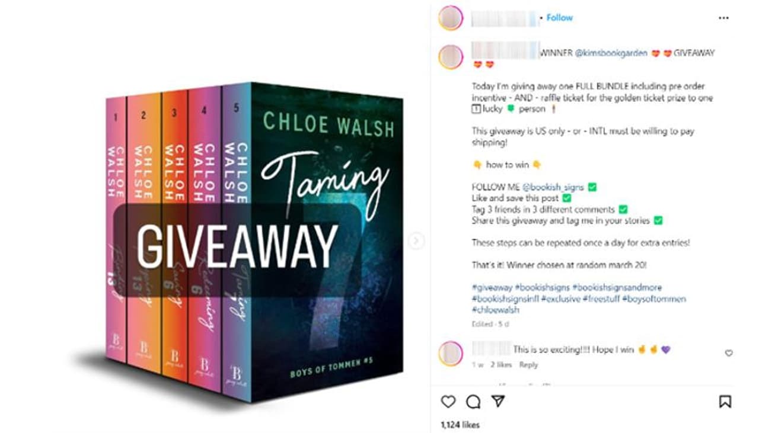Open commenter's profile avatar
The height and width of the screenshot is (433, 759).
point(451,354)
